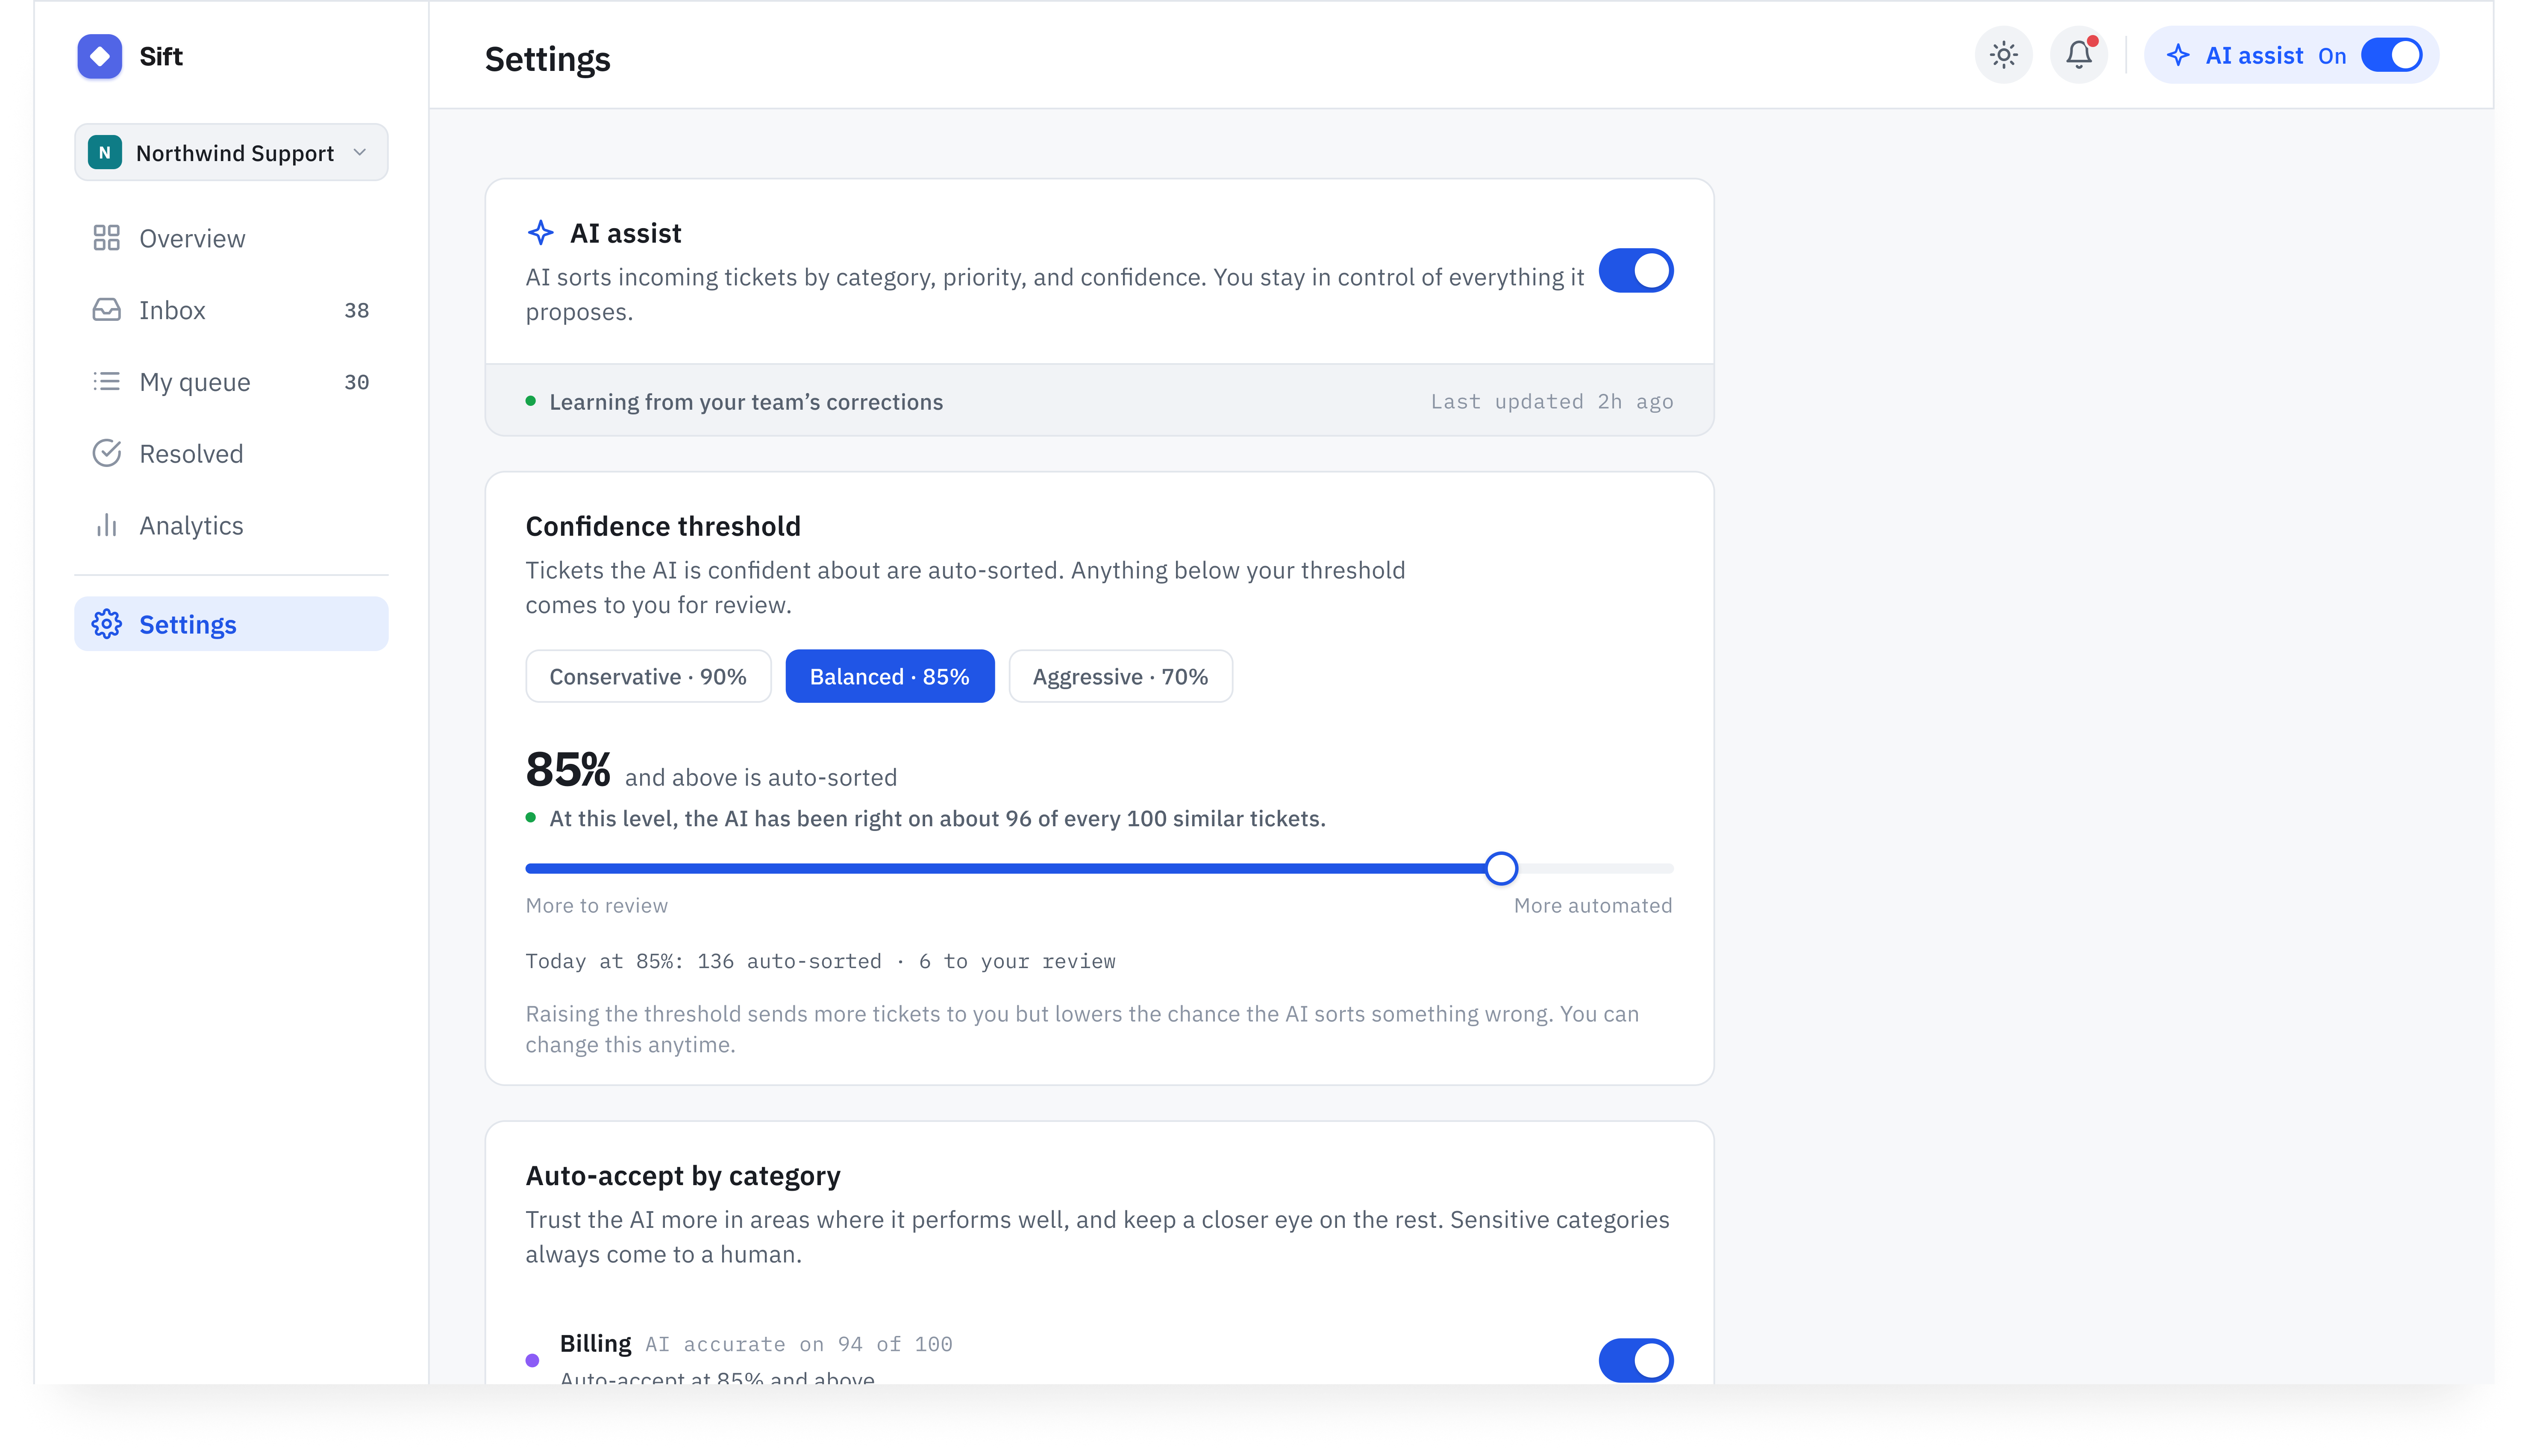Image resolution: width=2528 pixels, height=1456 pixels.
Task: Click the Resolved checkmark icon
Action: point(106,453)
